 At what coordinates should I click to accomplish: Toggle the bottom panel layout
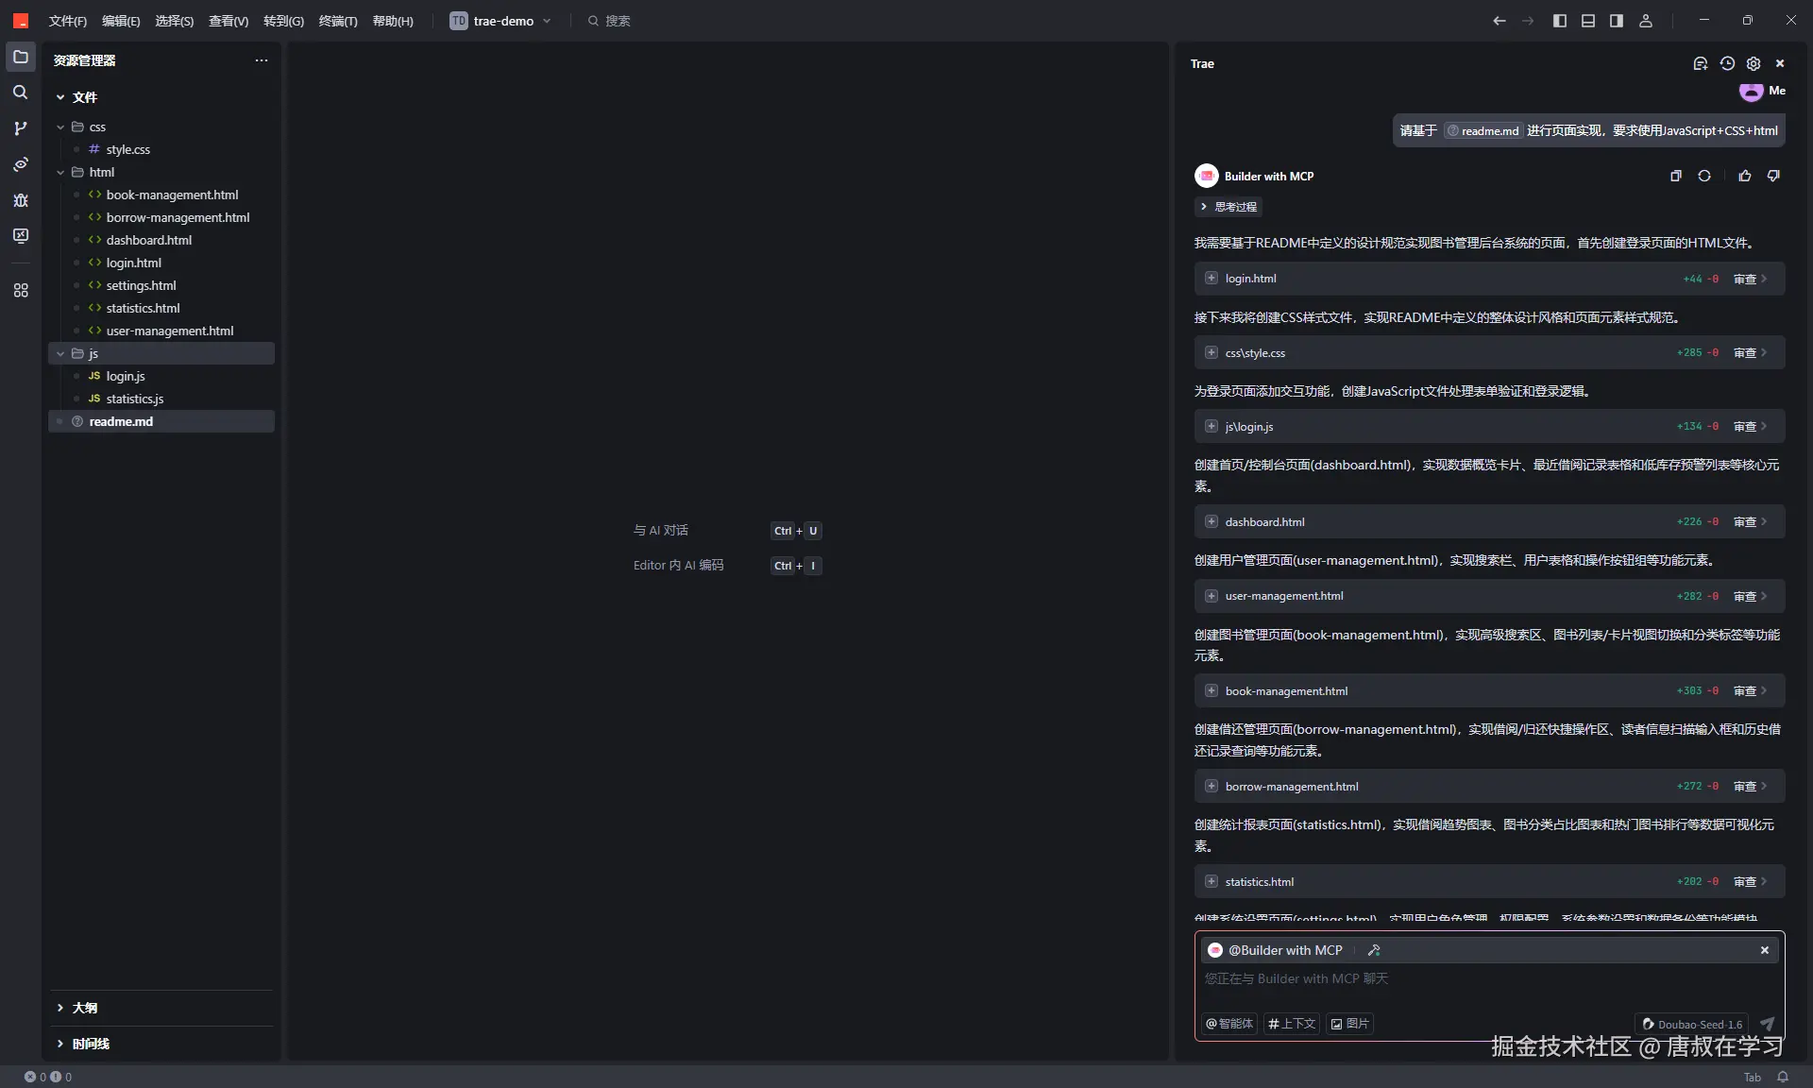click(x=1588, y=20)
